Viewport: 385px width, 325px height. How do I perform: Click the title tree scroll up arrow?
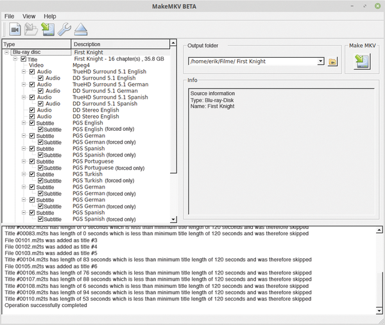pos(173,43)
